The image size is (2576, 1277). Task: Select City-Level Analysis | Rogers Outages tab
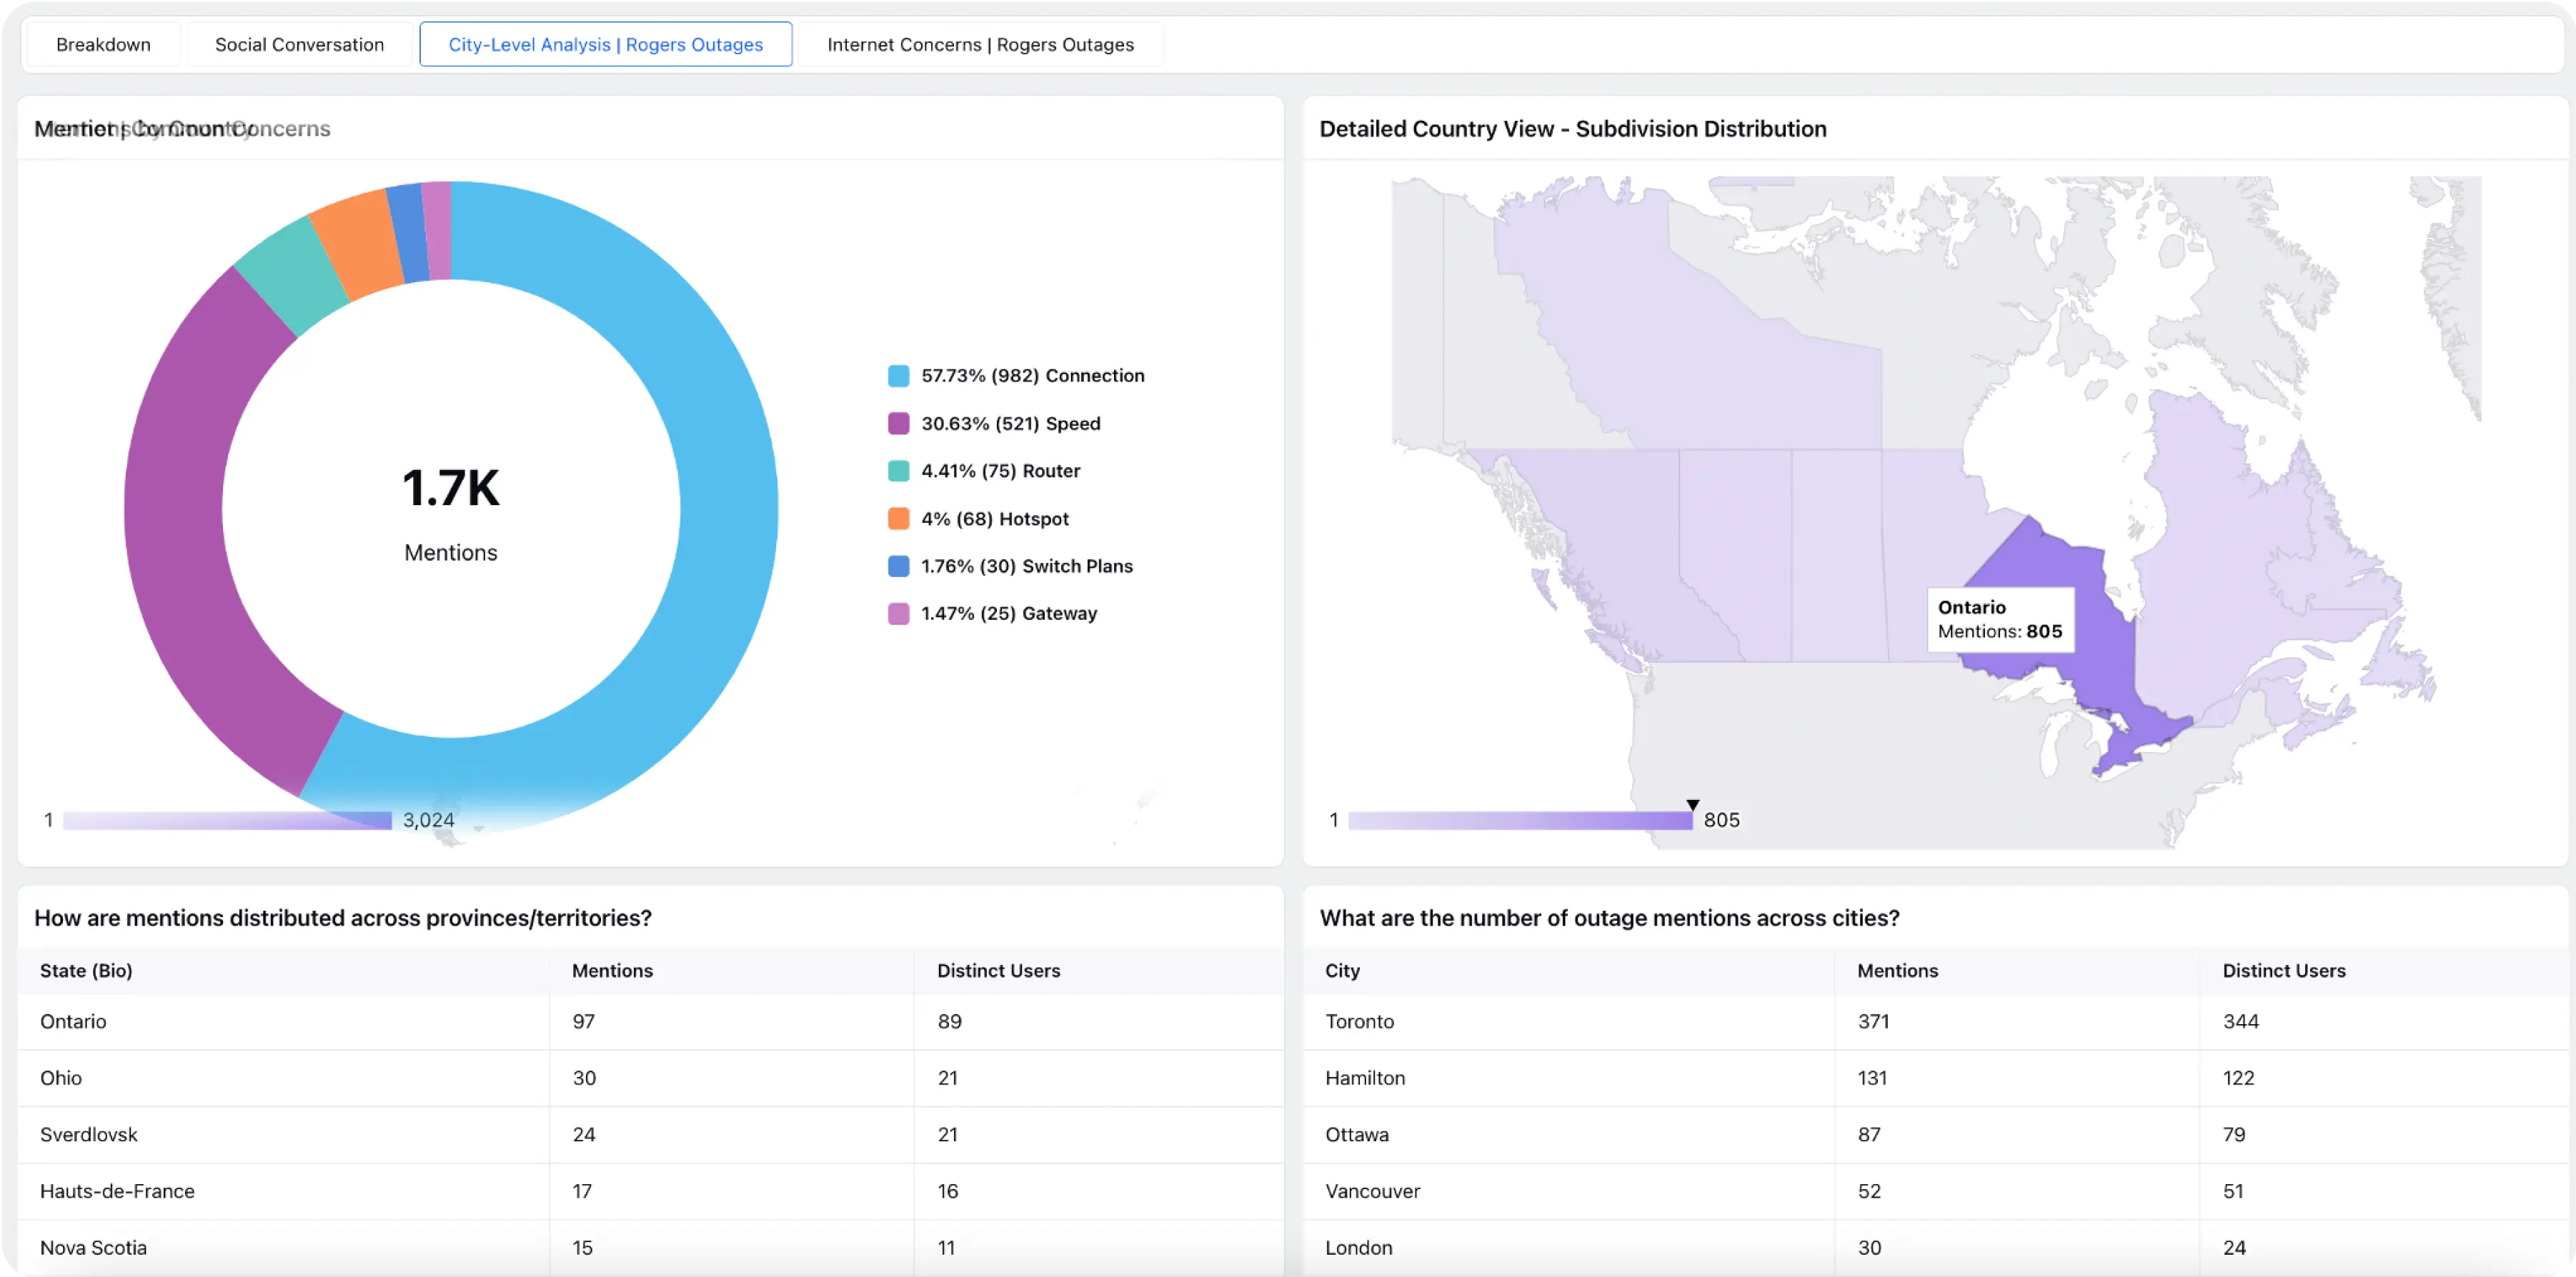(x=605, y=44)
